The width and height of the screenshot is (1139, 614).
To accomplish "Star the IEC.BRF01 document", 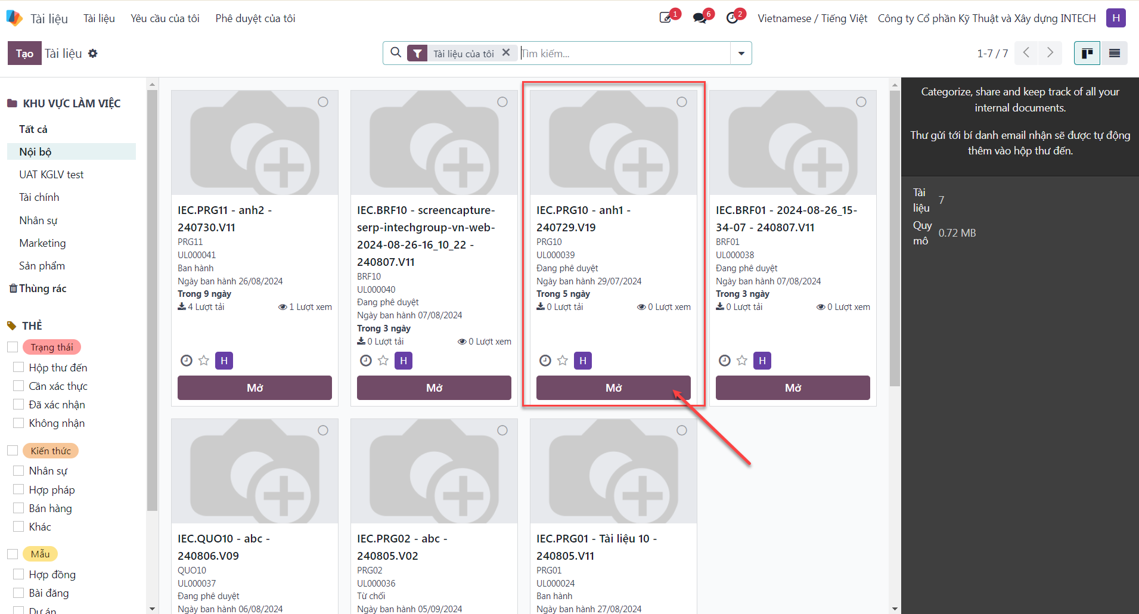I will tap(742, 361).
